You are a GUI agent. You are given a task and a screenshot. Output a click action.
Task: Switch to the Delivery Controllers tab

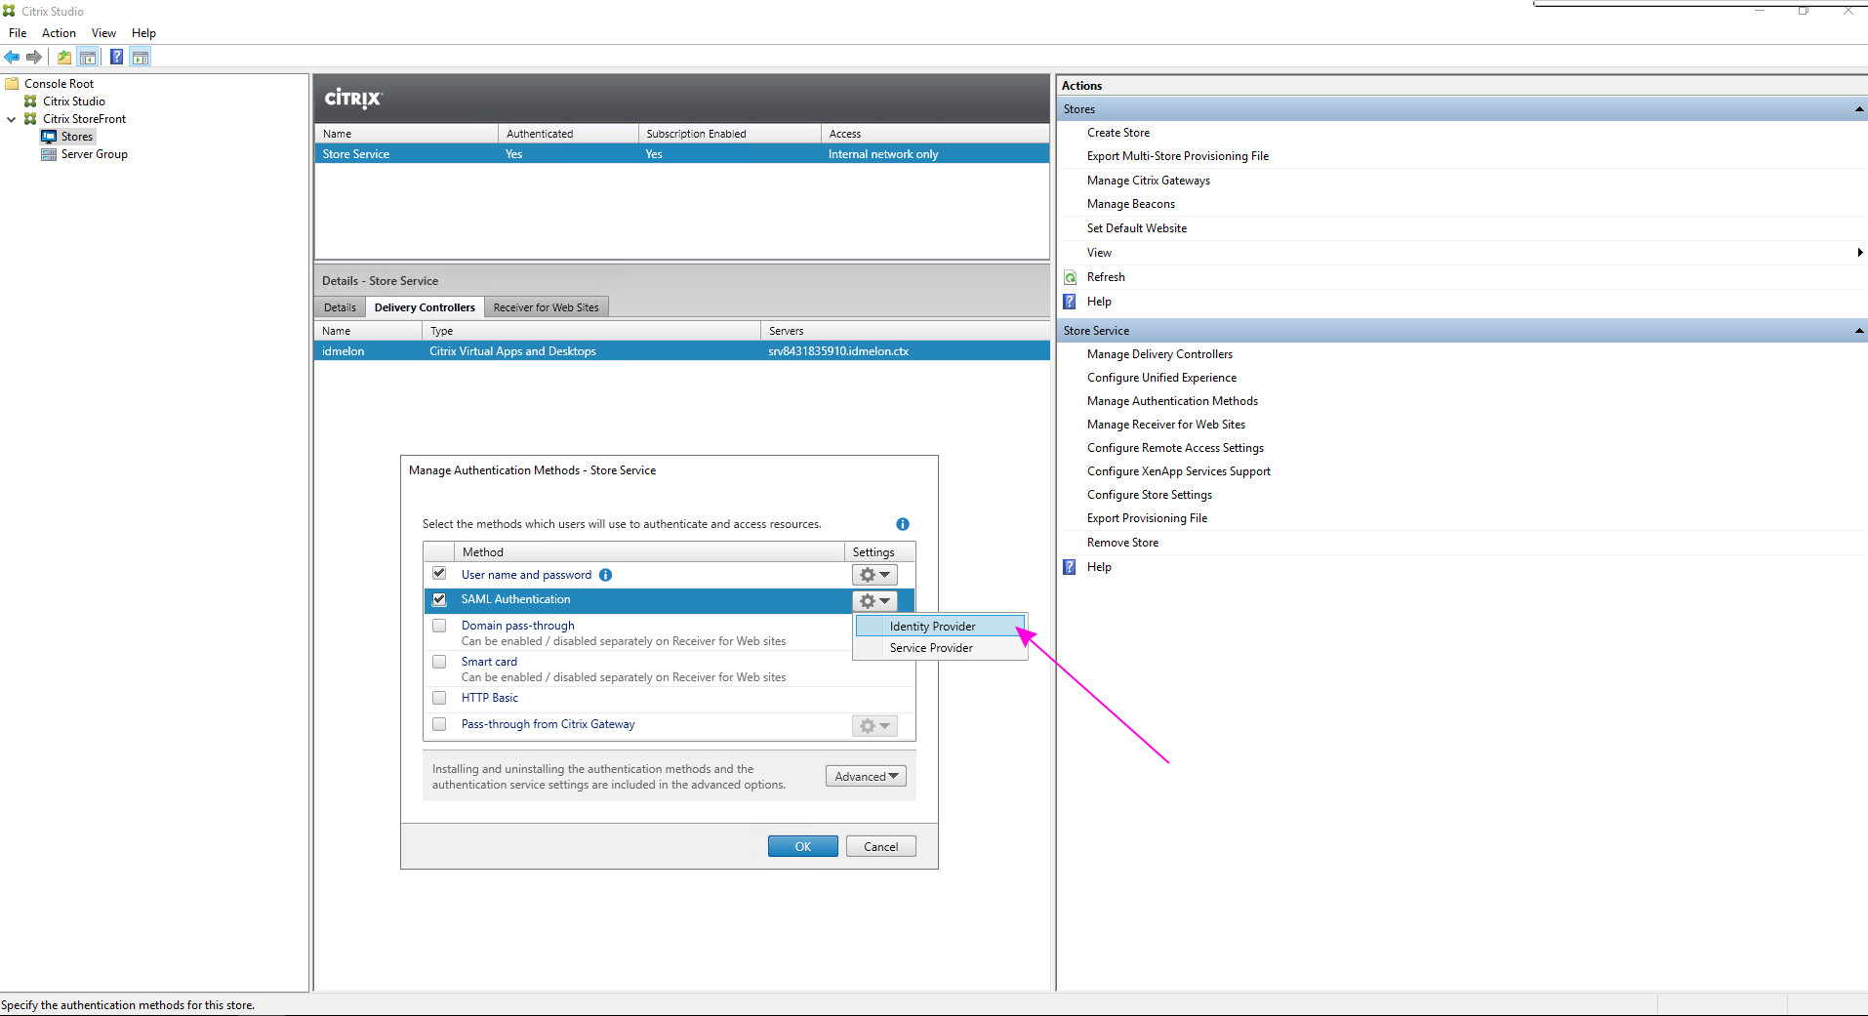[425, 307]
